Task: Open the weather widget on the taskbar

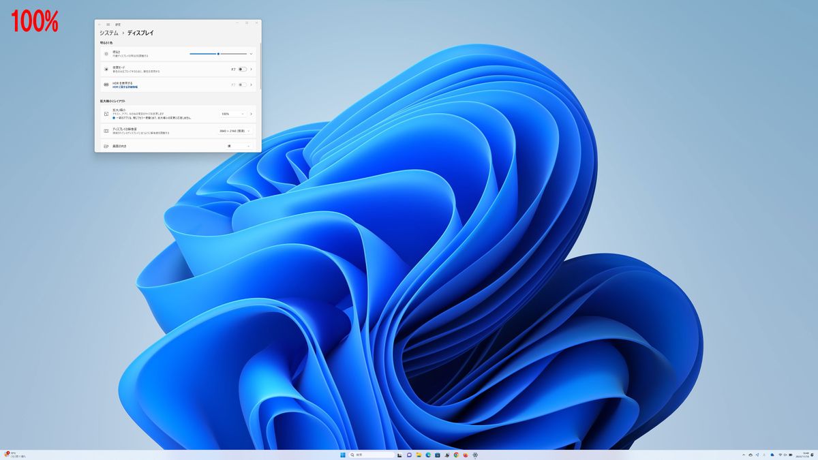Action: click(x=15, y=455)
